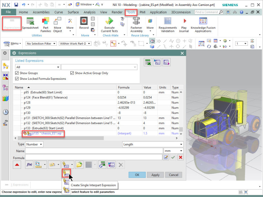The image size is (263, 197).
Task: Expand More under Utilities group
Action: [70, 25]
